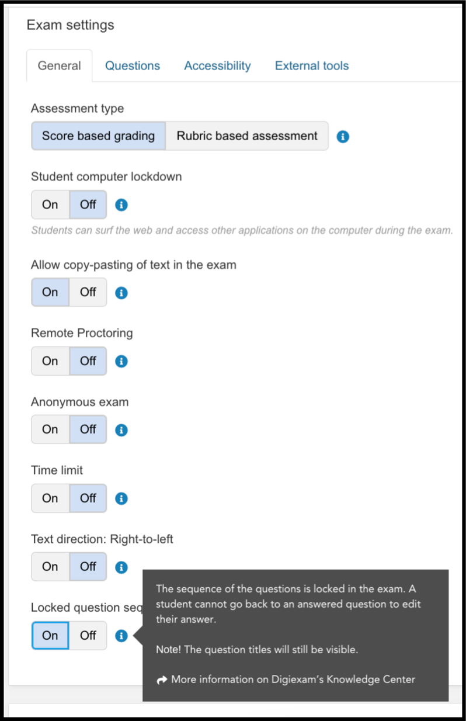The height and width of the screenshot is (721, 466).
Task: Open Digiexam's Knowledge Center link
Action: [293, 680]
